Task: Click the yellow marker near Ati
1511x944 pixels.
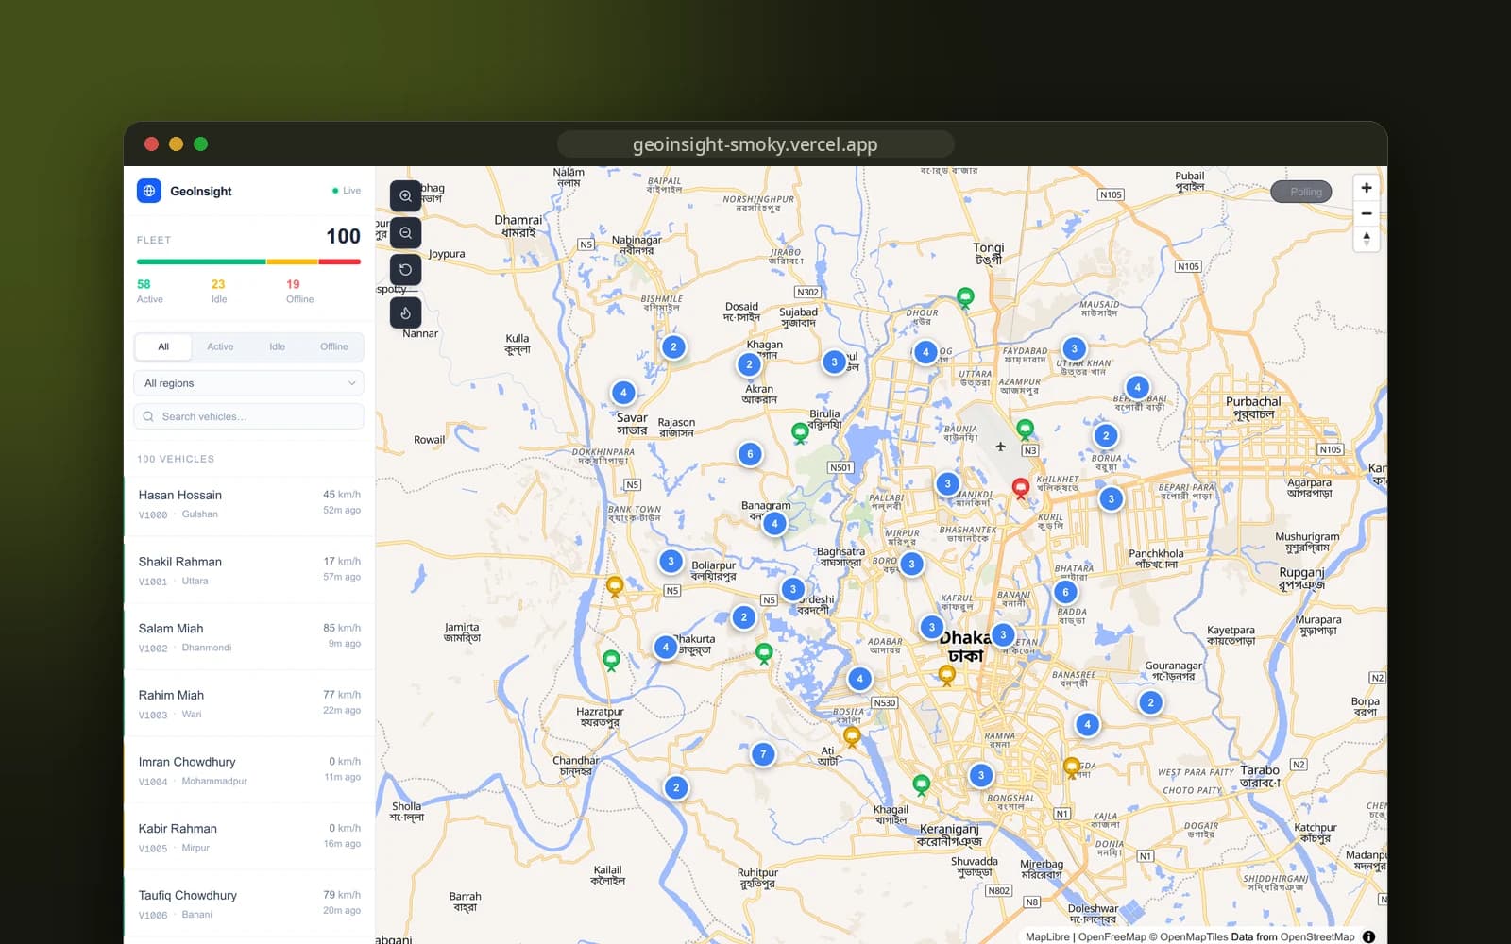Action: [852, 735]
